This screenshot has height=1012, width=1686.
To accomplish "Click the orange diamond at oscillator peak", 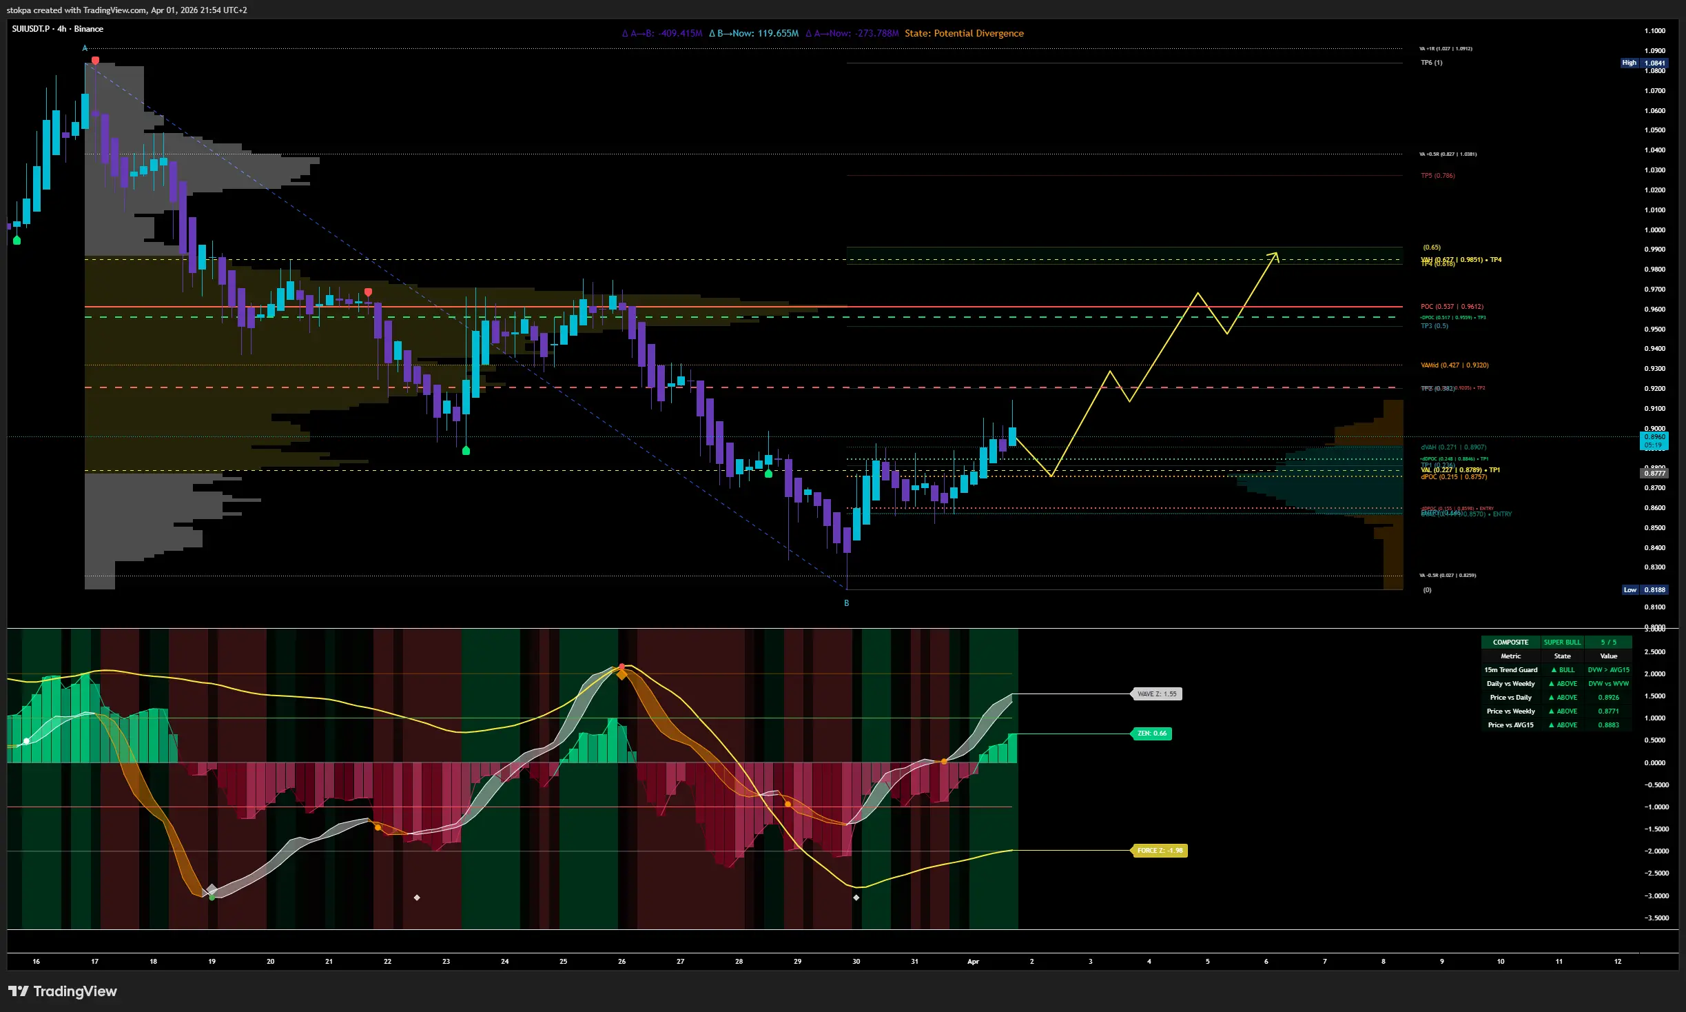I will 621,676.
